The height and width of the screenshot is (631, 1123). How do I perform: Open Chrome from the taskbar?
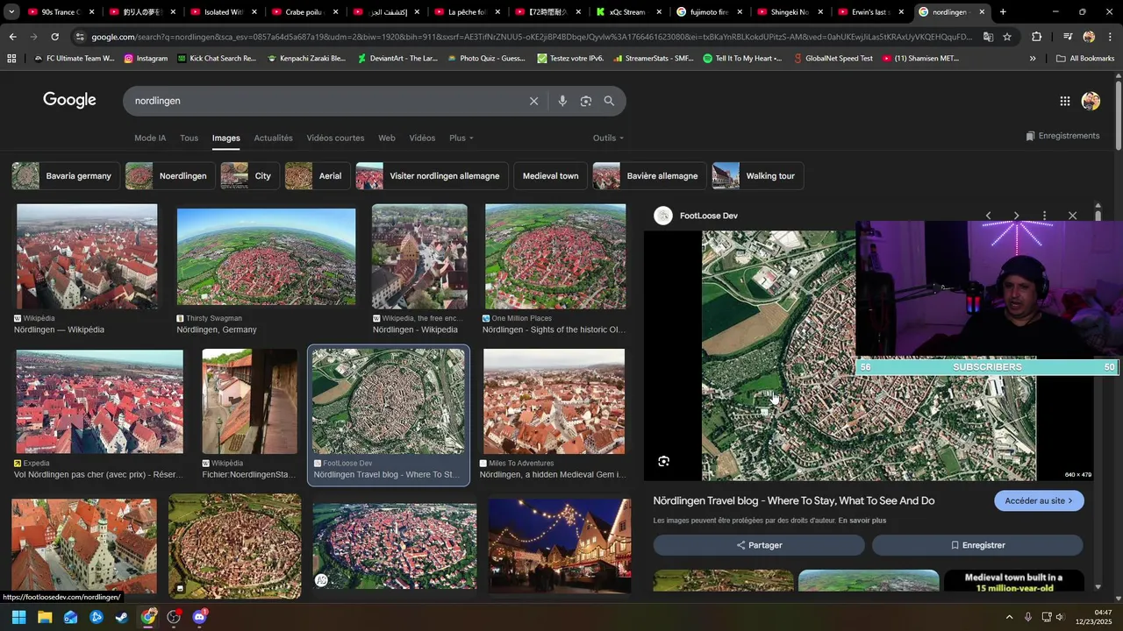(x=148, y=617)
